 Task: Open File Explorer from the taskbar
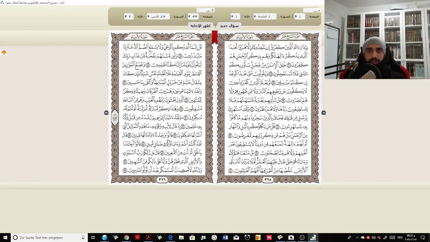click(181, 238)
